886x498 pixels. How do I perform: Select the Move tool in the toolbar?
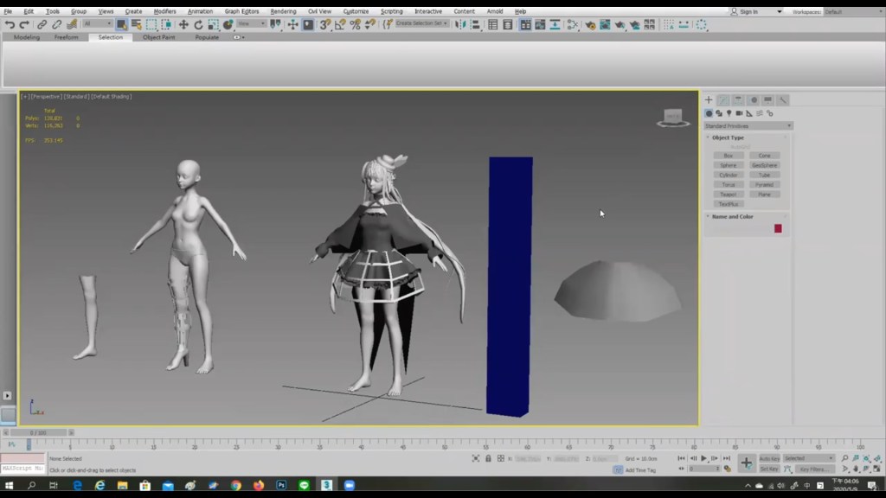click(x=183, y=25)
